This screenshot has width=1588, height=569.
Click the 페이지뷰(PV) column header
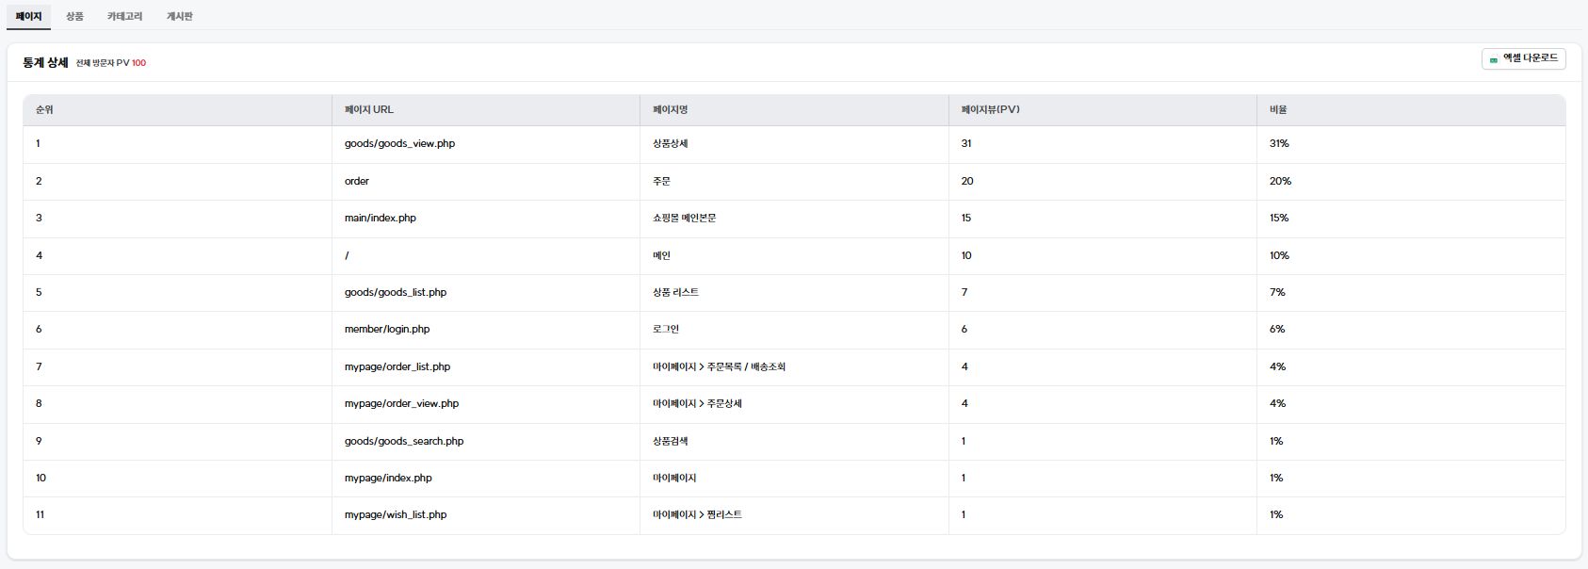[x=990, y=110]
